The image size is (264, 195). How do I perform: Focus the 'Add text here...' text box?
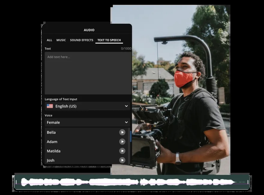[88, 73]
